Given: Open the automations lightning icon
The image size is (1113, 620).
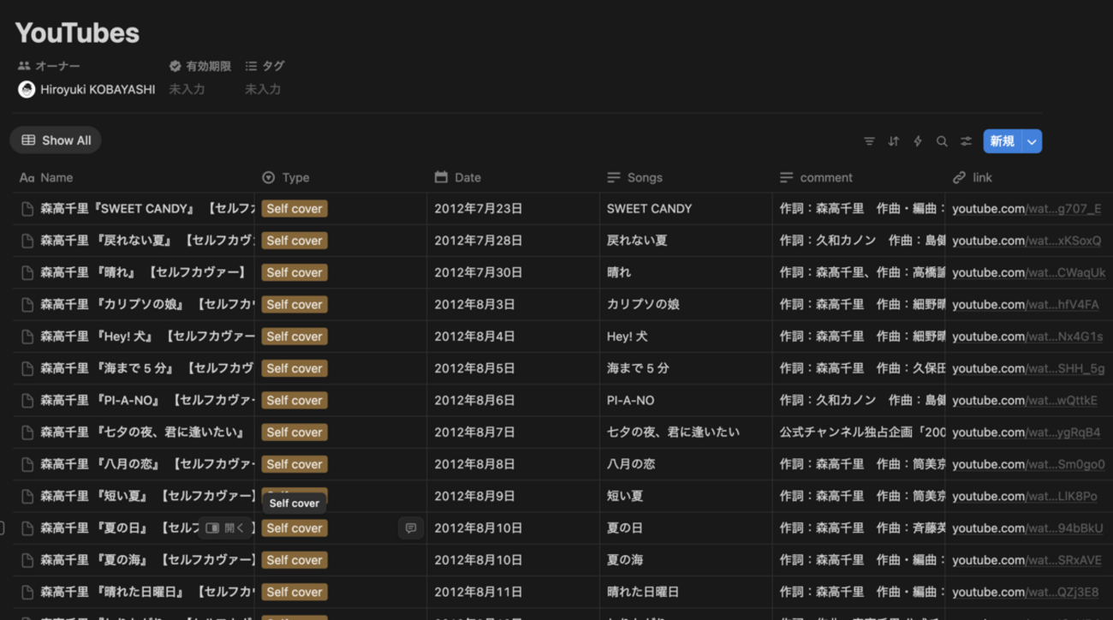Looking at the screenshot, I should point(917,141).
